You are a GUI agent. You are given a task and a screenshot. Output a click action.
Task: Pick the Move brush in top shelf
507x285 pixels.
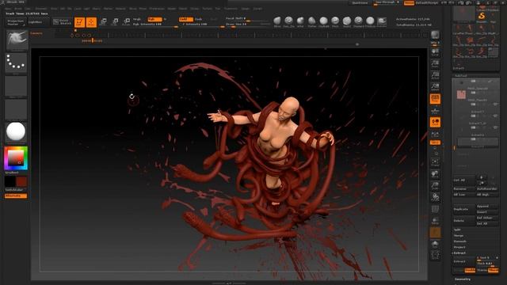277,22
